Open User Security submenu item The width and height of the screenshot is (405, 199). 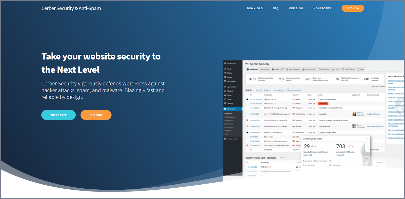[229, 127]
